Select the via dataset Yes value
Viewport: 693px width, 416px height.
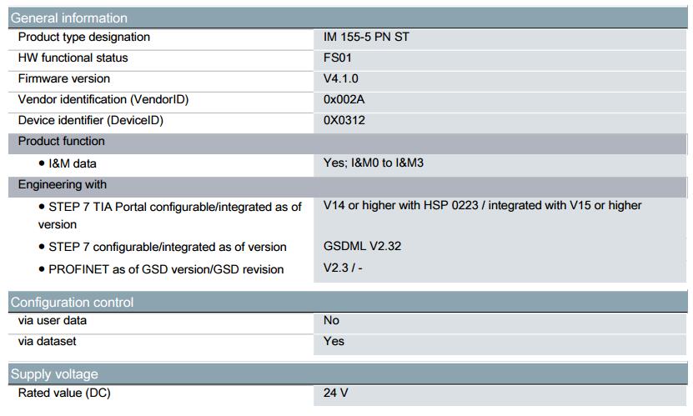coord(334,341)
